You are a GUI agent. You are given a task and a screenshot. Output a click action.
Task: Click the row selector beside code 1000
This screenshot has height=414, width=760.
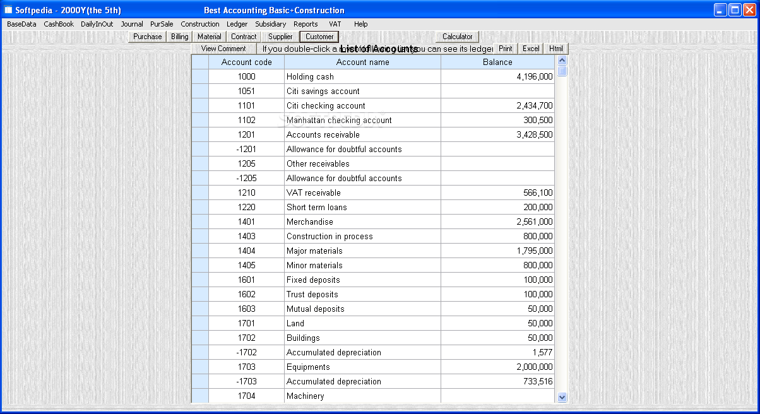coord(200,77)
